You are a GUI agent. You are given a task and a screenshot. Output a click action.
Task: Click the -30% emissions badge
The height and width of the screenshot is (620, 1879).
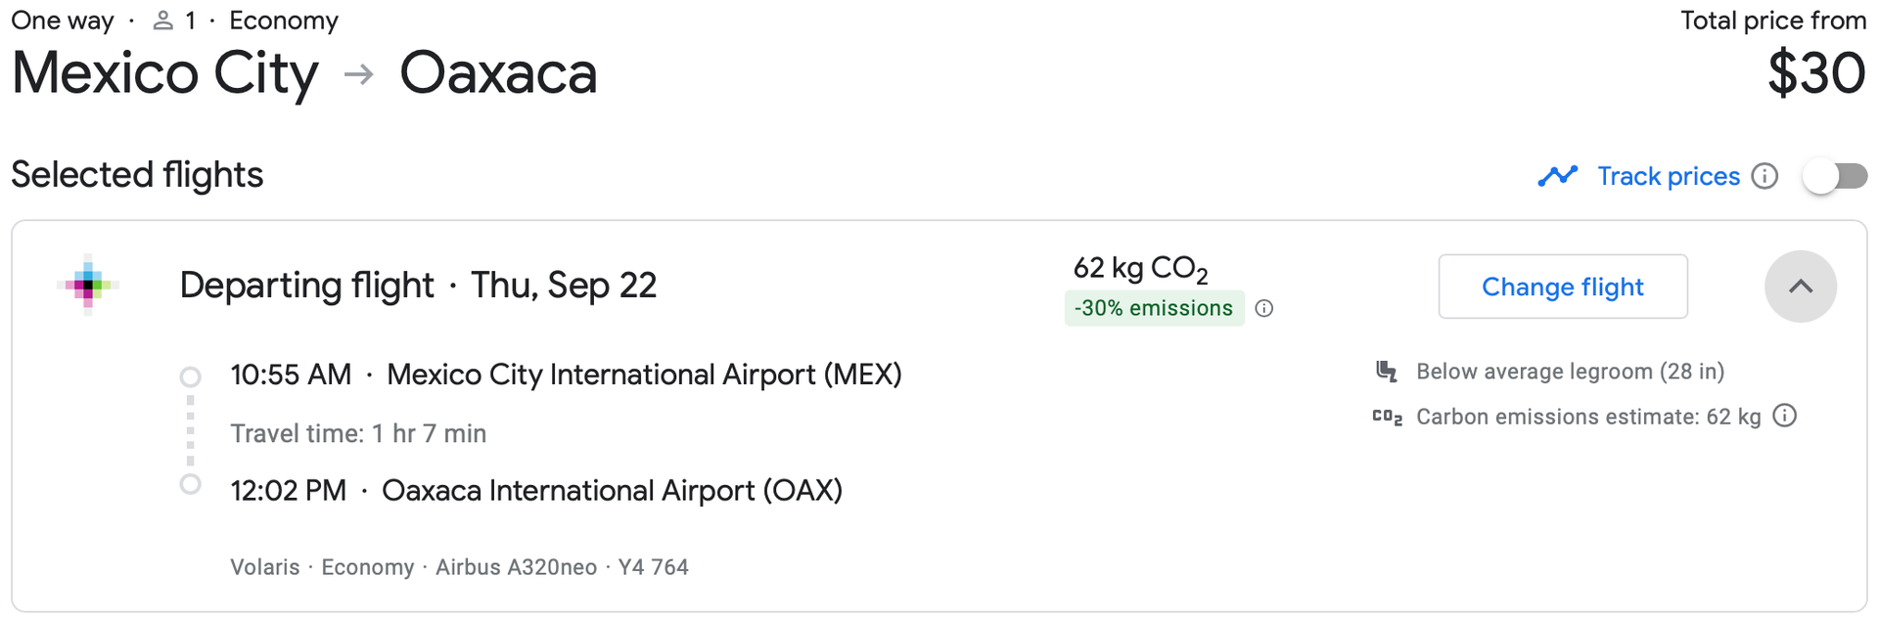click(x=1153, y=308)
